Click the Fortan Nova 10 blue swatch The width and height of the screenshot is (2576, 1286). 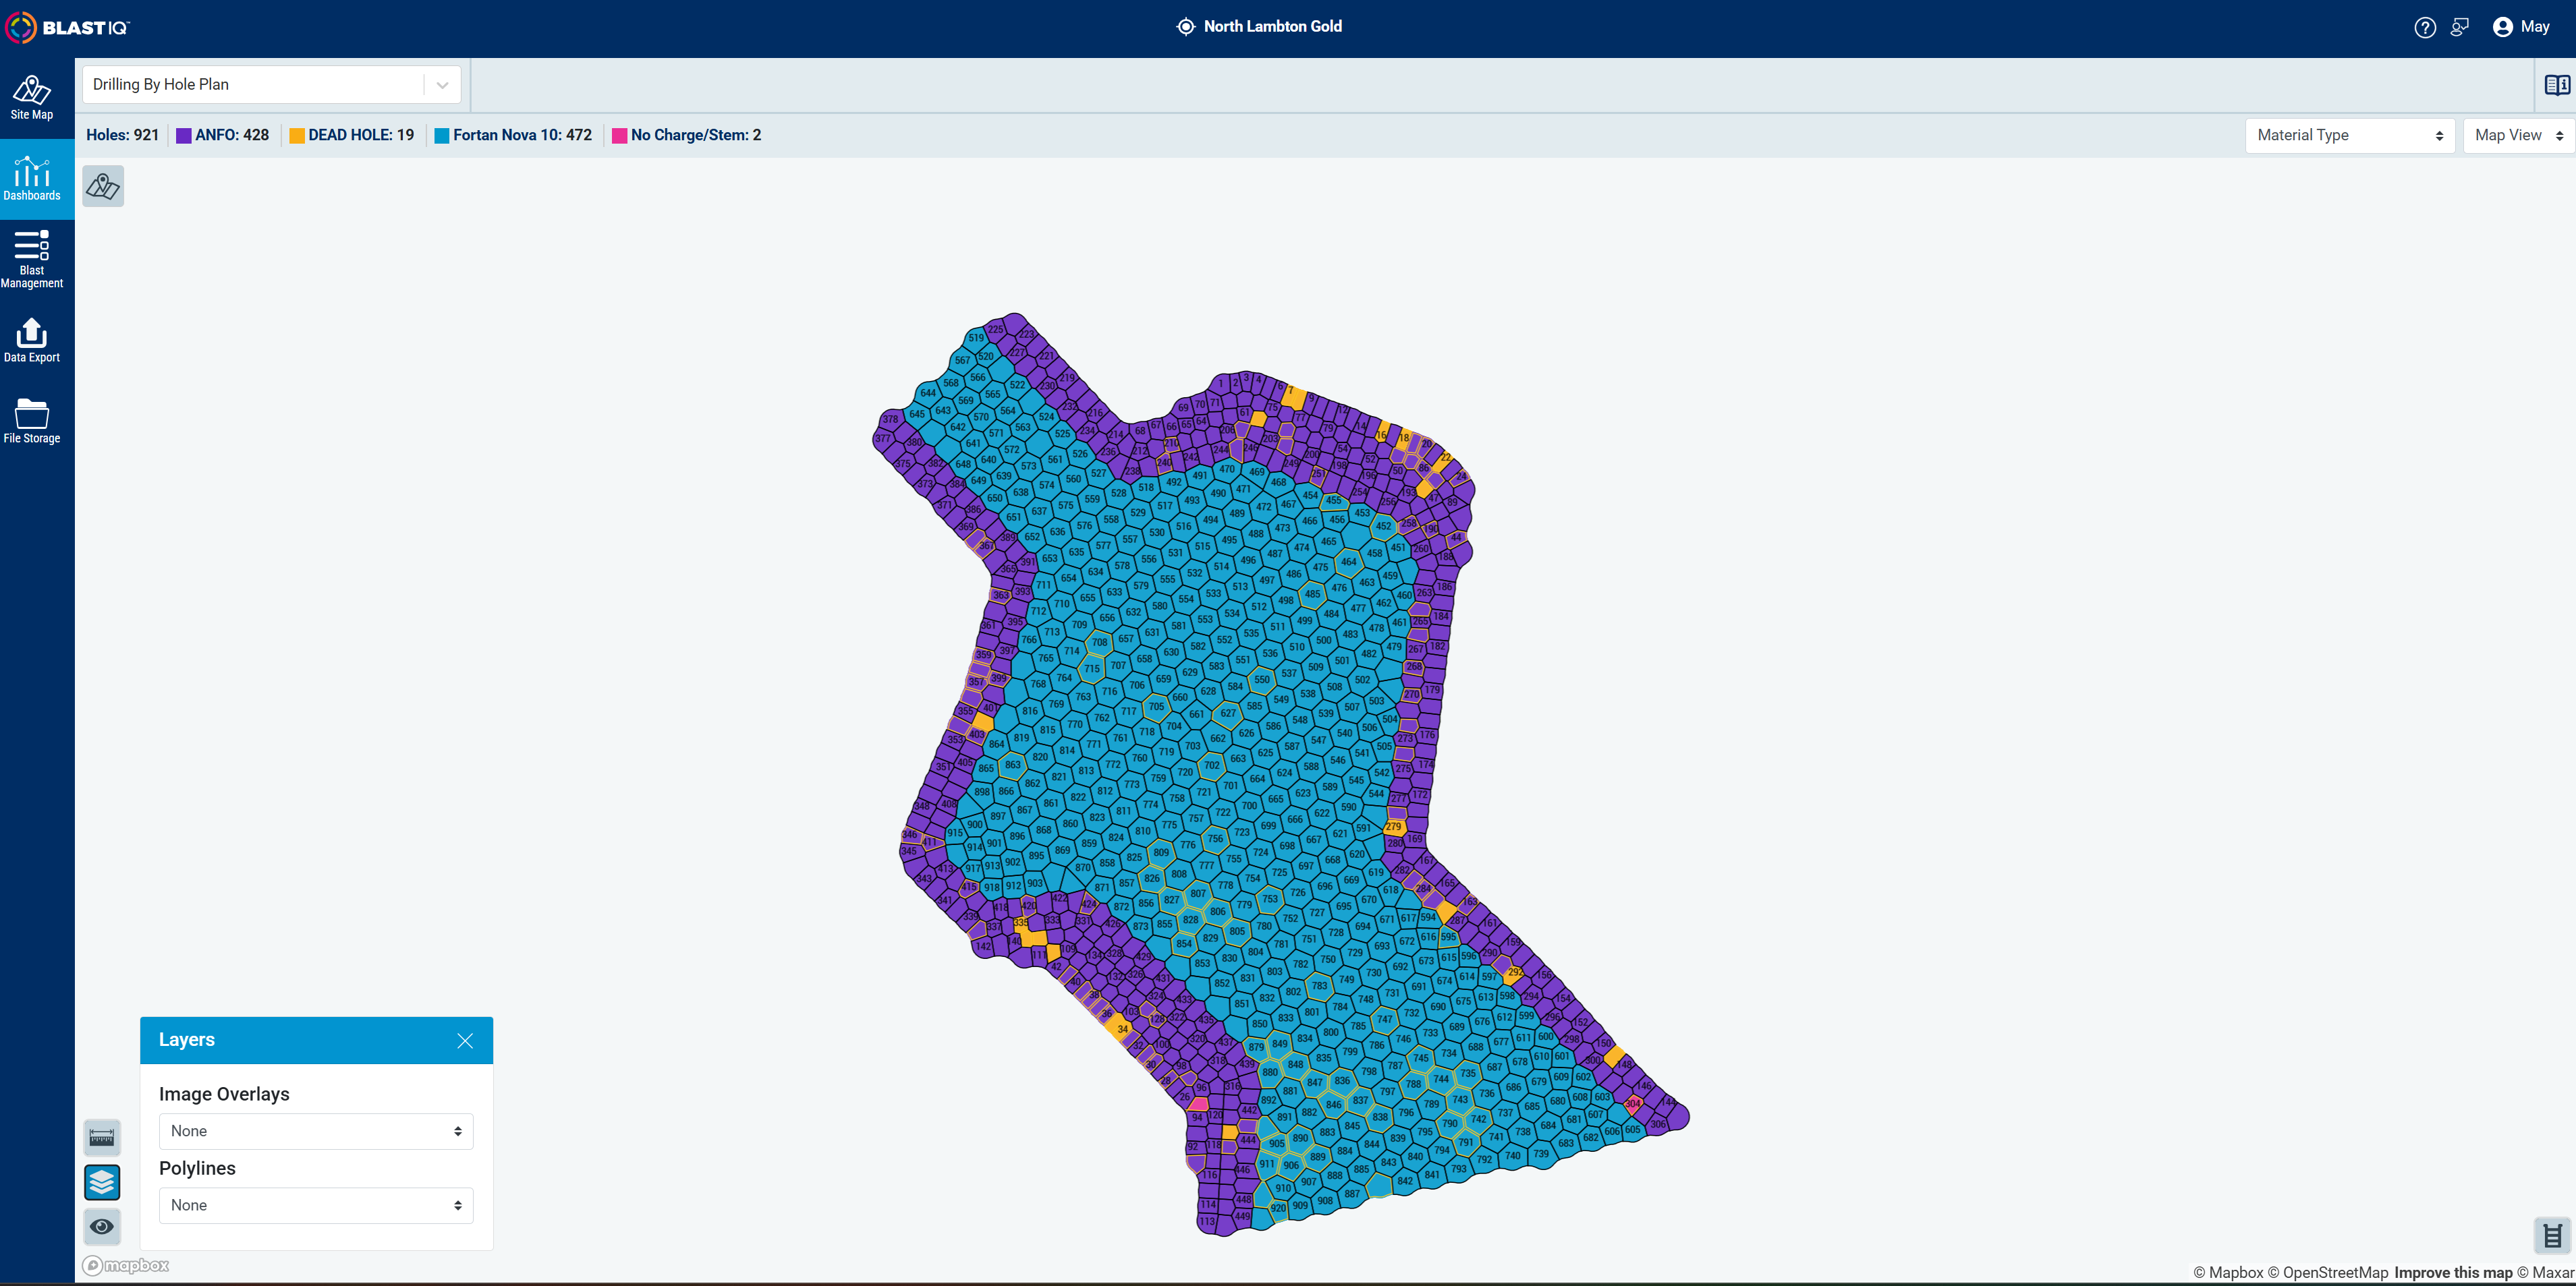tap(442, 136)
